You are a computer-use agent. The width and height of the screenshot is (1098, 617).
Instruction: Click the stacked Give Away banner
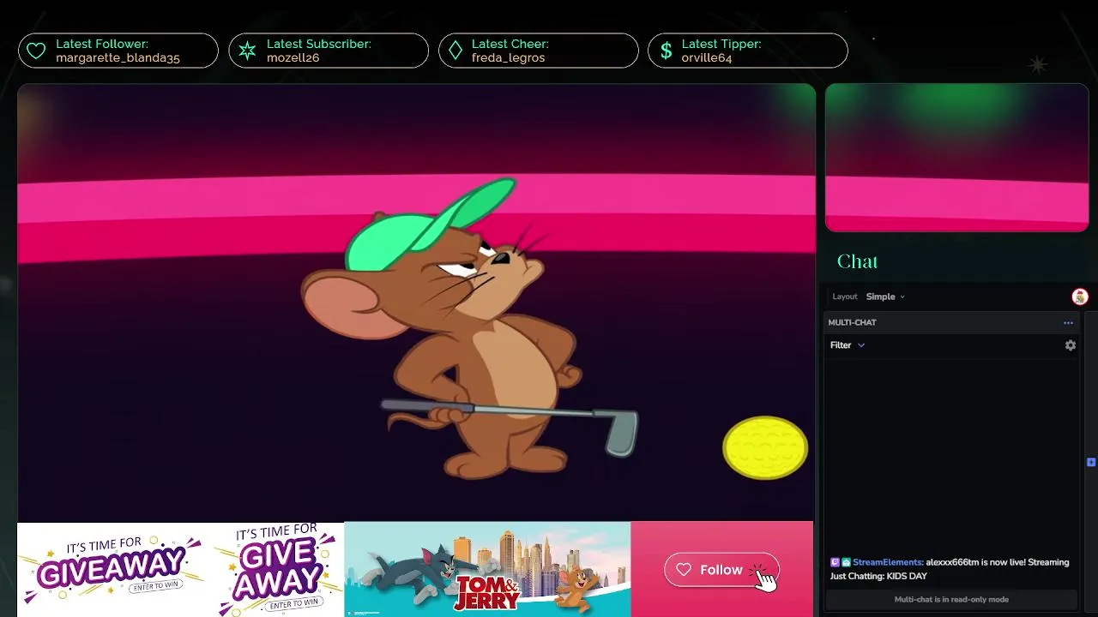coord(277,568)
